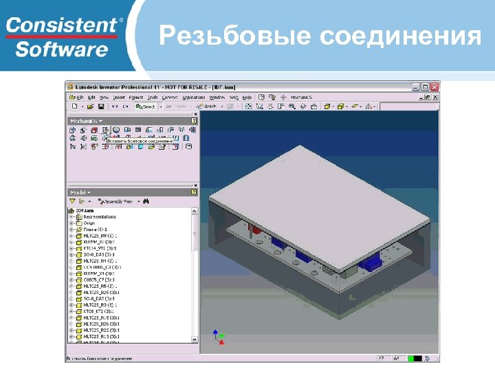Select the C0805_C7 (3):1 component
This screenshot has width=495, height=371.
[x=99, y=280]
